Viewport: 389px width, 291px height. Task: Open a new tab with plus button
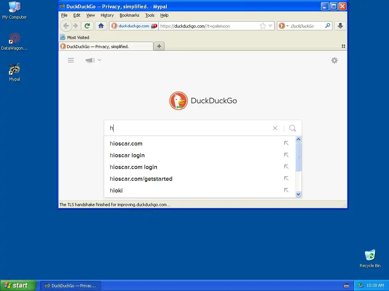coord(159,46)
